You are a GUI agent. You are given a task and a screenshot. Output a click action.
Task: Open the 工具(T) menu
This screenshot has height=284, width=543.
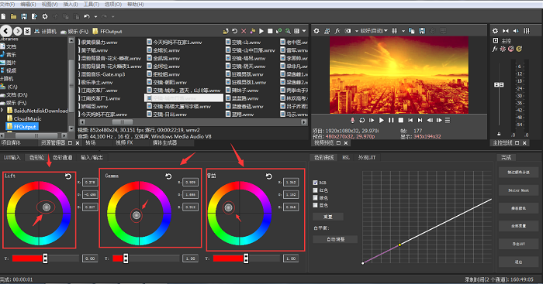(91, 4)
